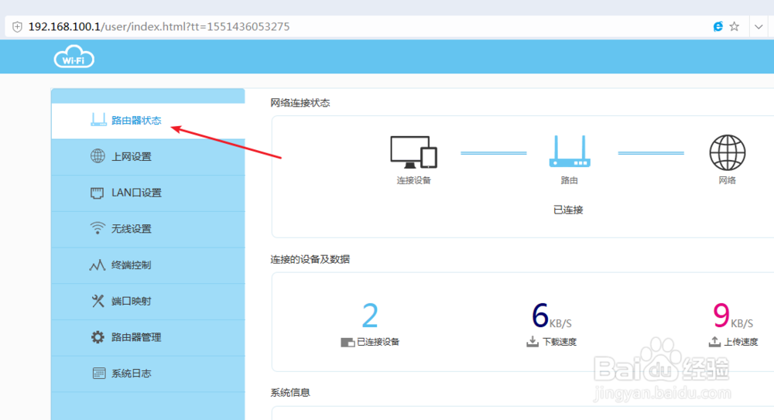Click the device icon beside 已连接设备
This screenshot has width=774, height=420.
tap(348, 342)
